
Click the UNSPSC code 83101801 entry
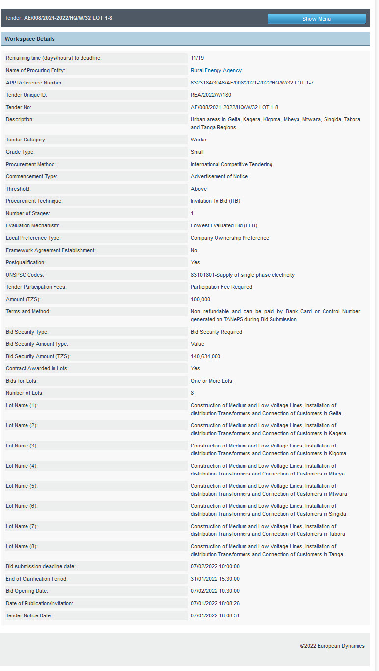[243, 275]
